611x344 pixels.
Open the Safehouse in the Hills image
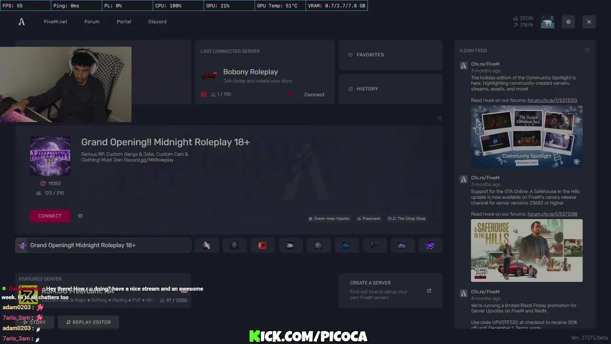(527, 250)
